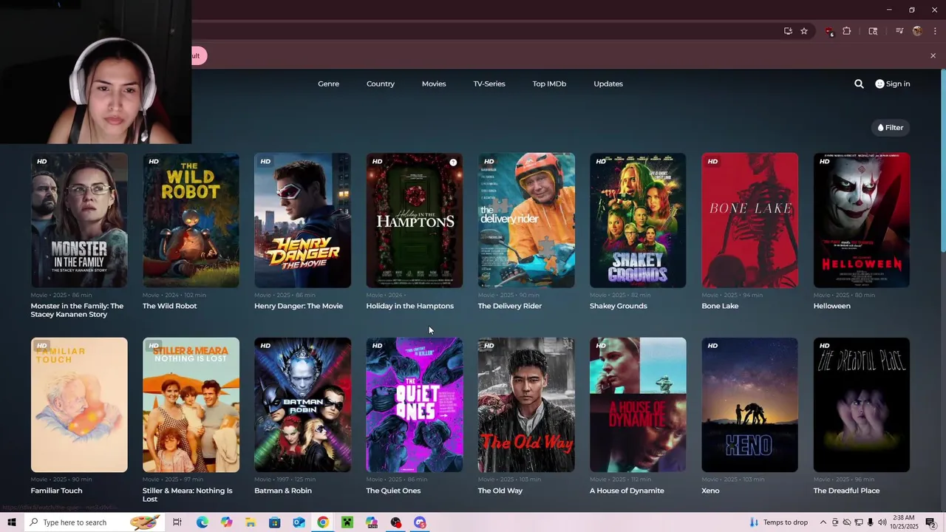
Task: Open the 'Temps to drop' weather widget
Action: click(778, 522)
